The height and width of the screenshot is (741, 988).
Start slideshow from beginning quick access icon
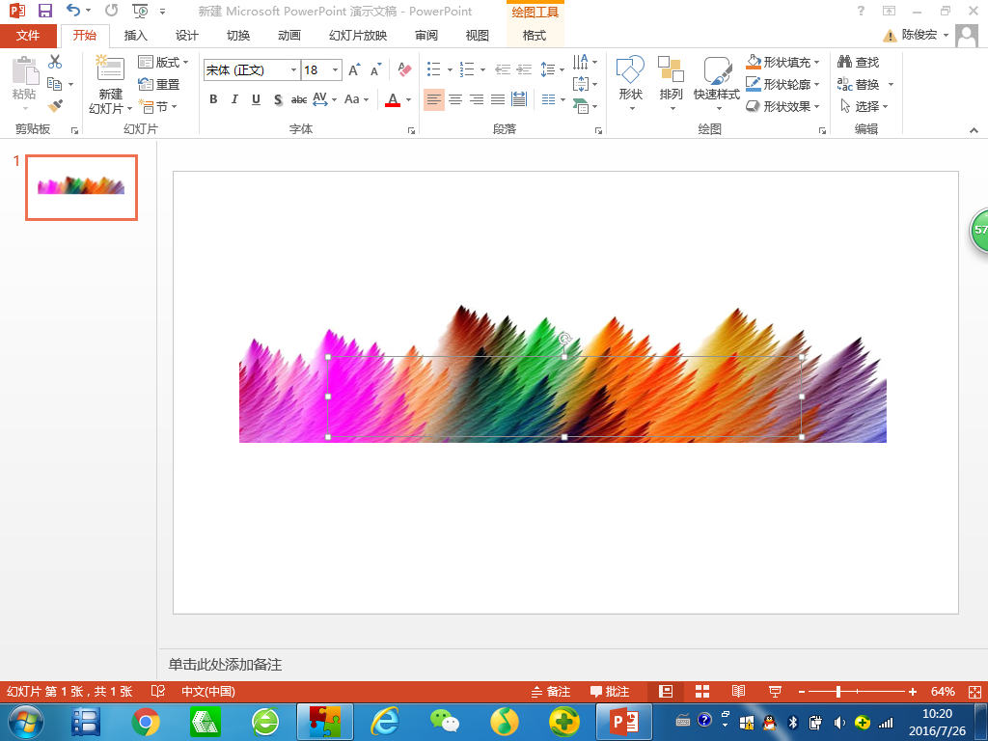pos(140,11)
